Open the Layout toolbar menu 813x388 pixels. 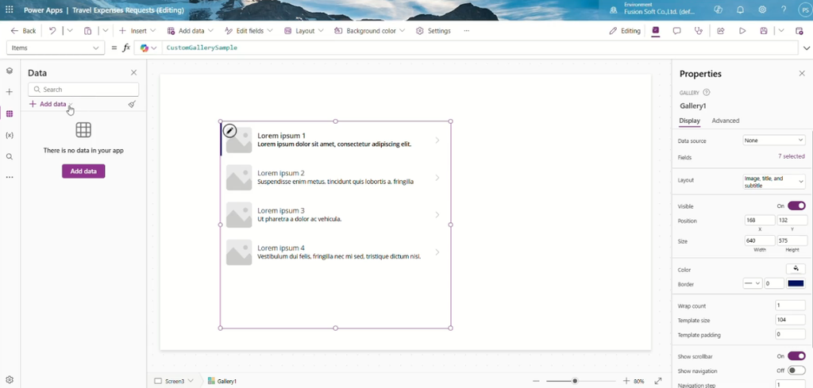point(304,31)
